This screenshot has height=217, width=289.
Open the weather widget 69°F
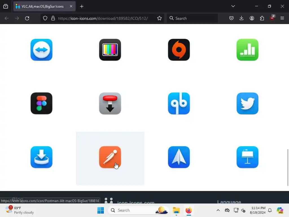[x=19, y=210]
